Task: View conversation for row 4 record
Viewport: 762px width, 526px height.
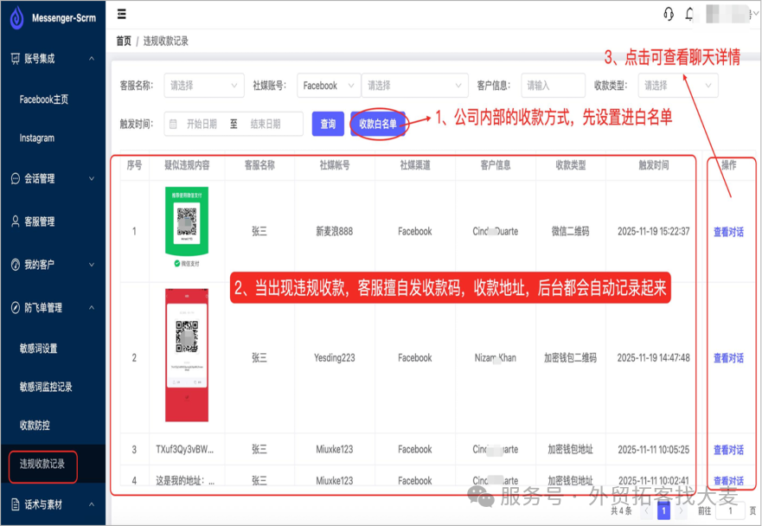Action: pos(728,481)
